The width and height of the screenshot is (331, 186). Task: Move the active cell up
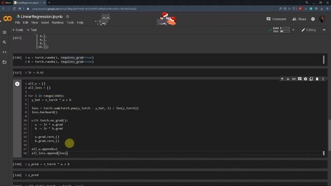[282, 79]
